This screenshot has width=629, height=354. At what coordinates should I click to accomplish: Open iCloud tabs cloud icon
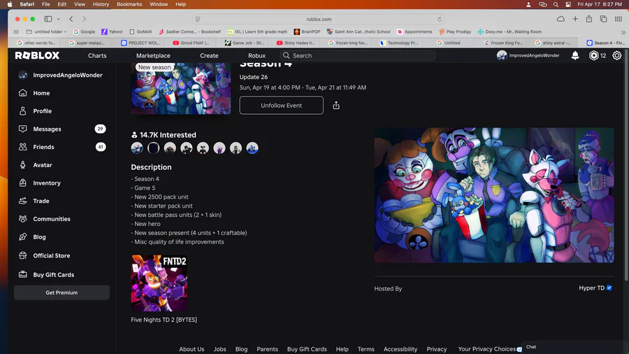click(561, 19)
